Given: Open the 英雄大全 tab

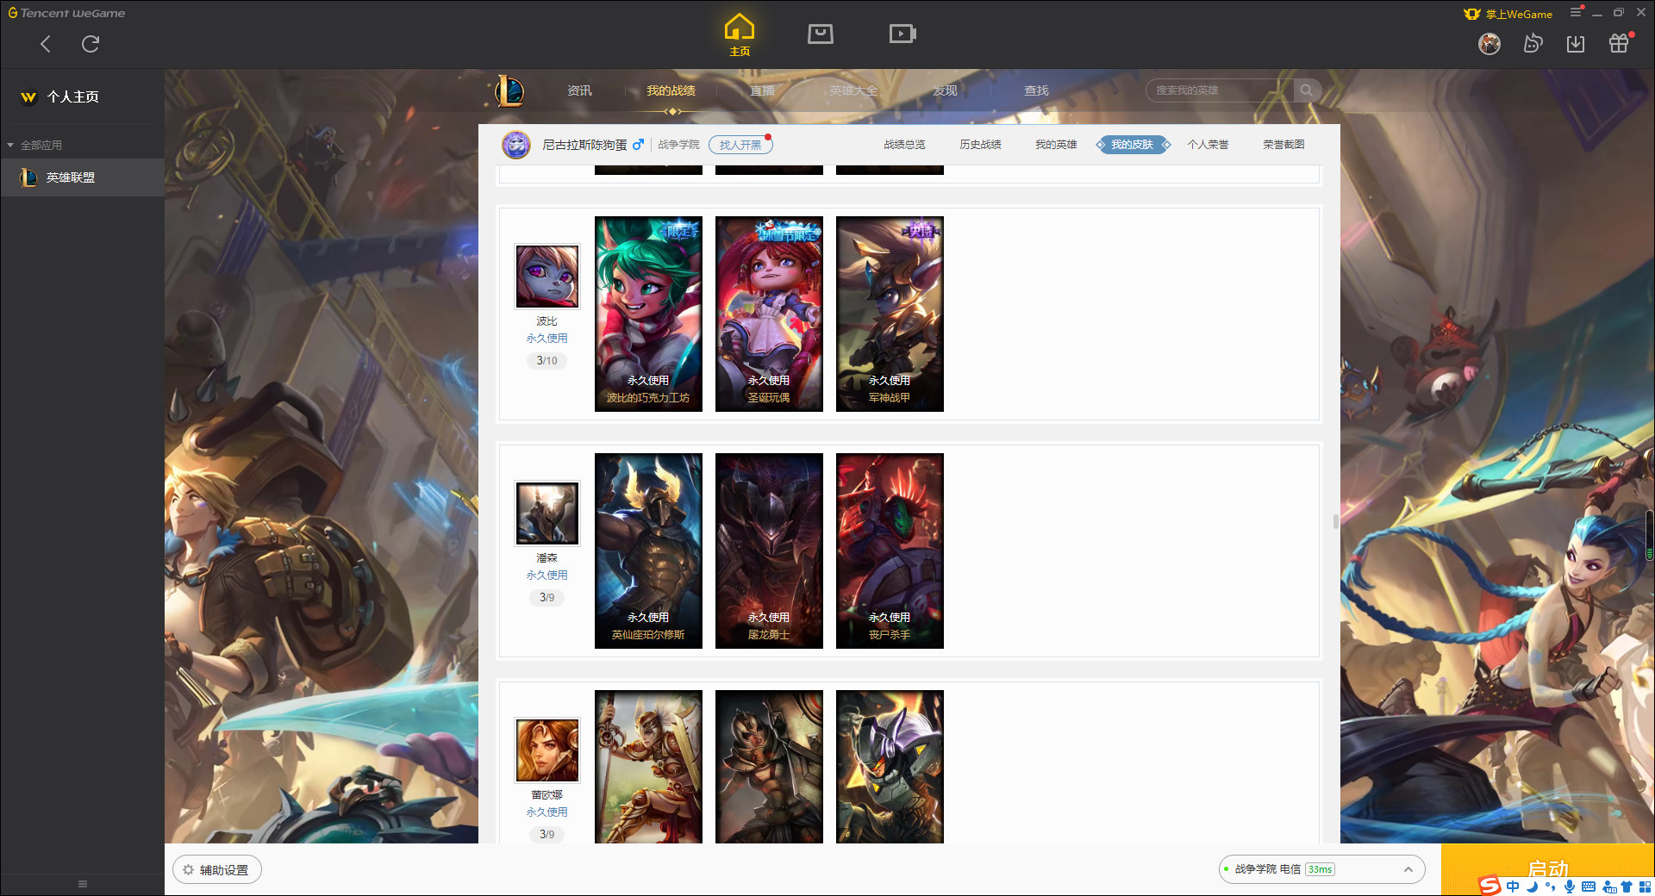Looking at the screenshot, I should 853,90.
